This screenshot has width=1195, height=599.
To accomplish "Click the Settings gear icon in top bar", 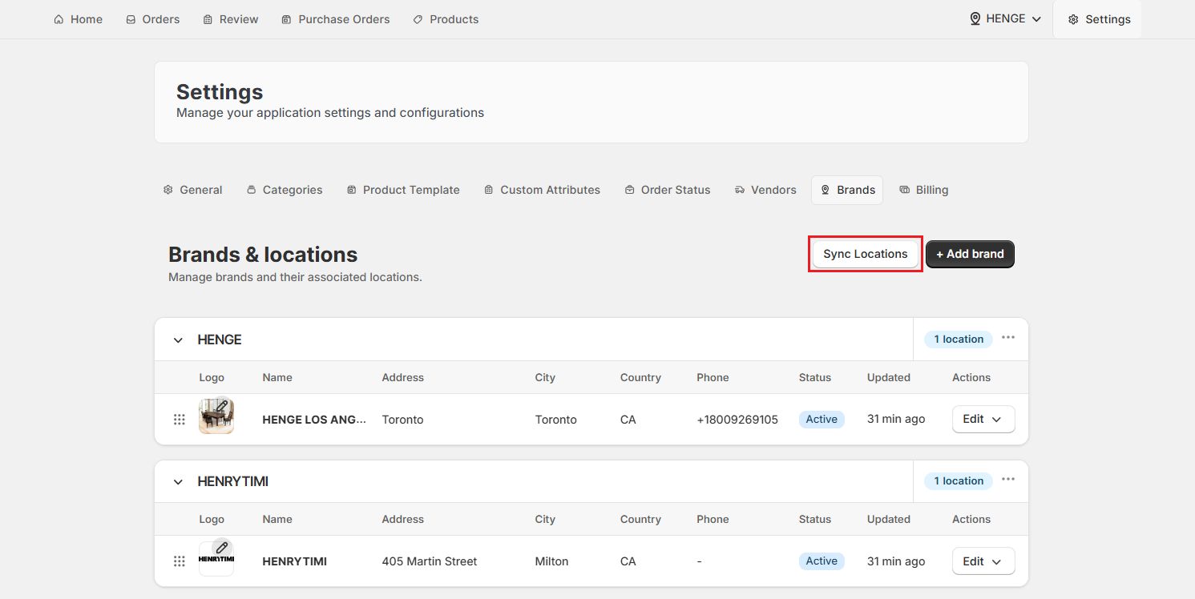I will (x=1073, y=19).
